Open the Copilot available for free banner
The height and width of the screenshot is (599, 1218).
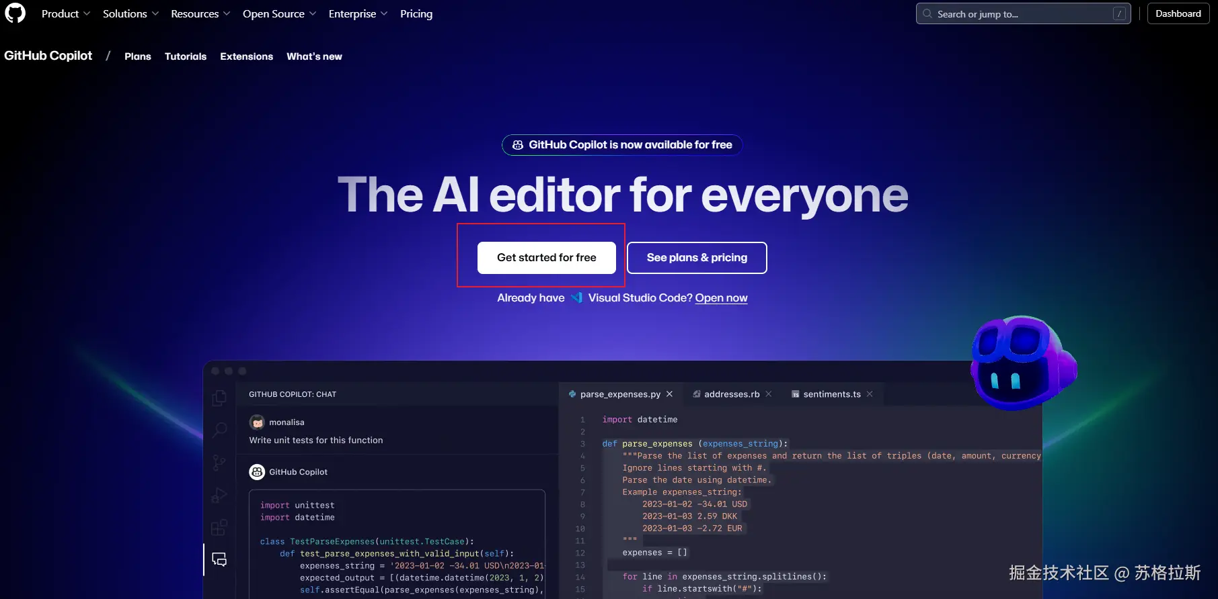622,145
